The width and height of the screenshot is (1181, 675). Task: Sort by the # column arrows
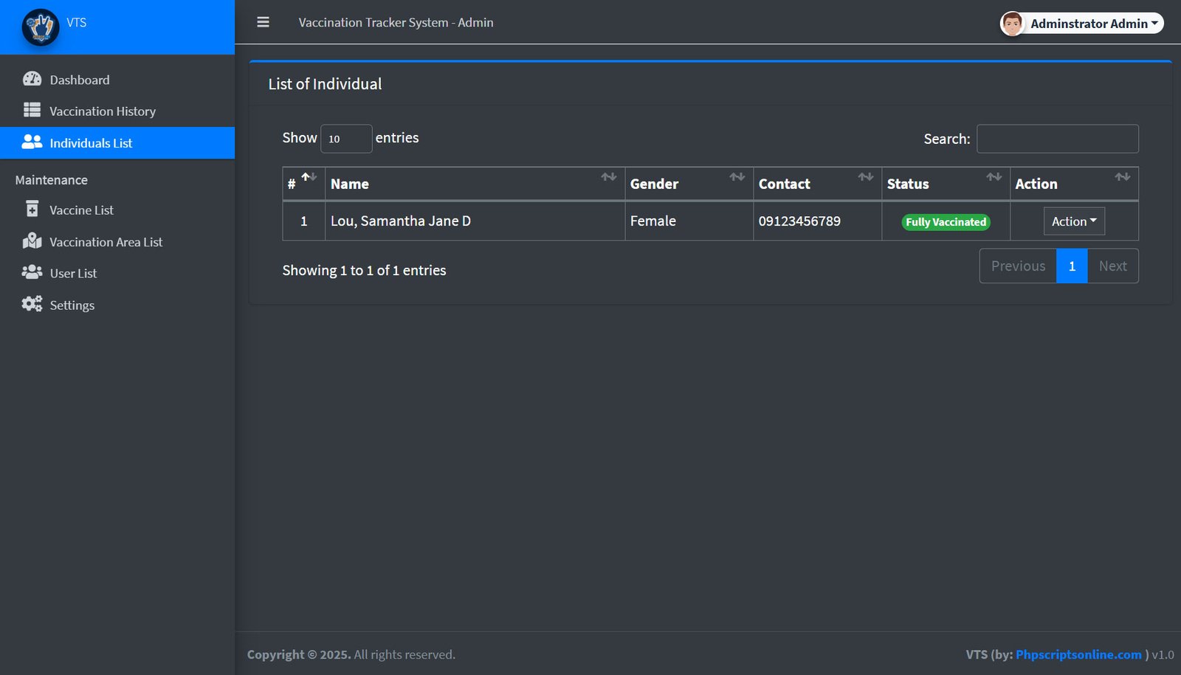pyautogui.click(x=309, y=177)
